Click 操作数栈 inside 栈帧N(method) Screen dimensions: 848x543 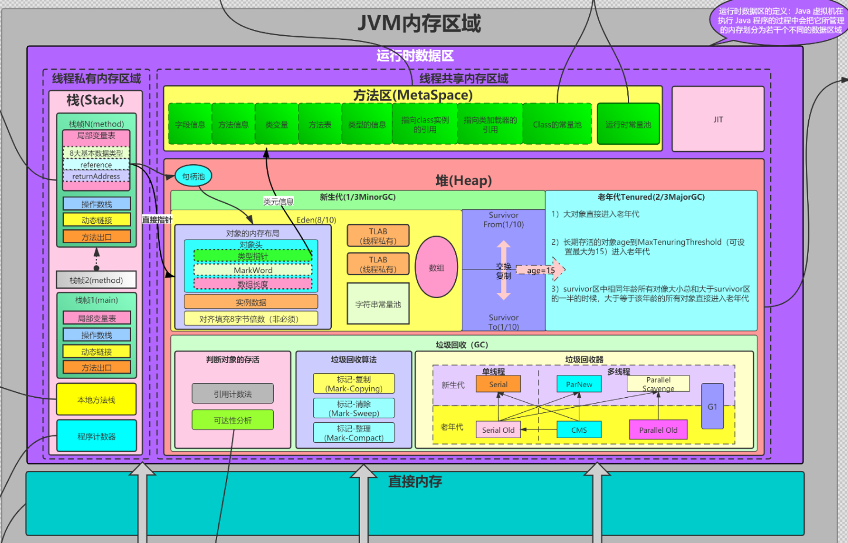click(x=97, y=204)
